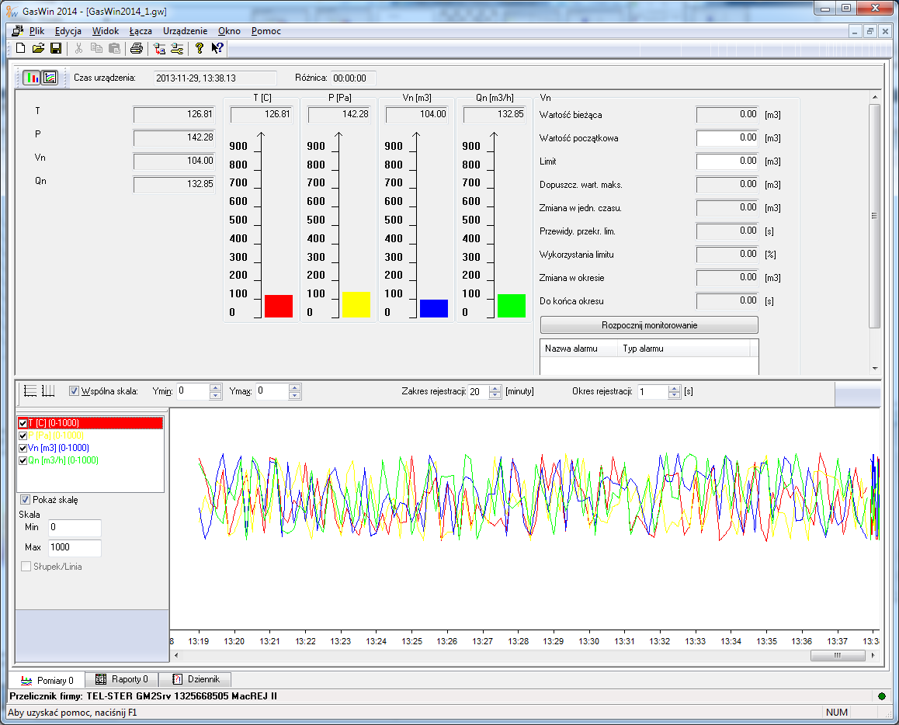The width and height of the screenshot is (899, 725).
Task: Uncheck the P [Pa] (0-1000) series
Action: pyautogui.click(x=23, y=436)
